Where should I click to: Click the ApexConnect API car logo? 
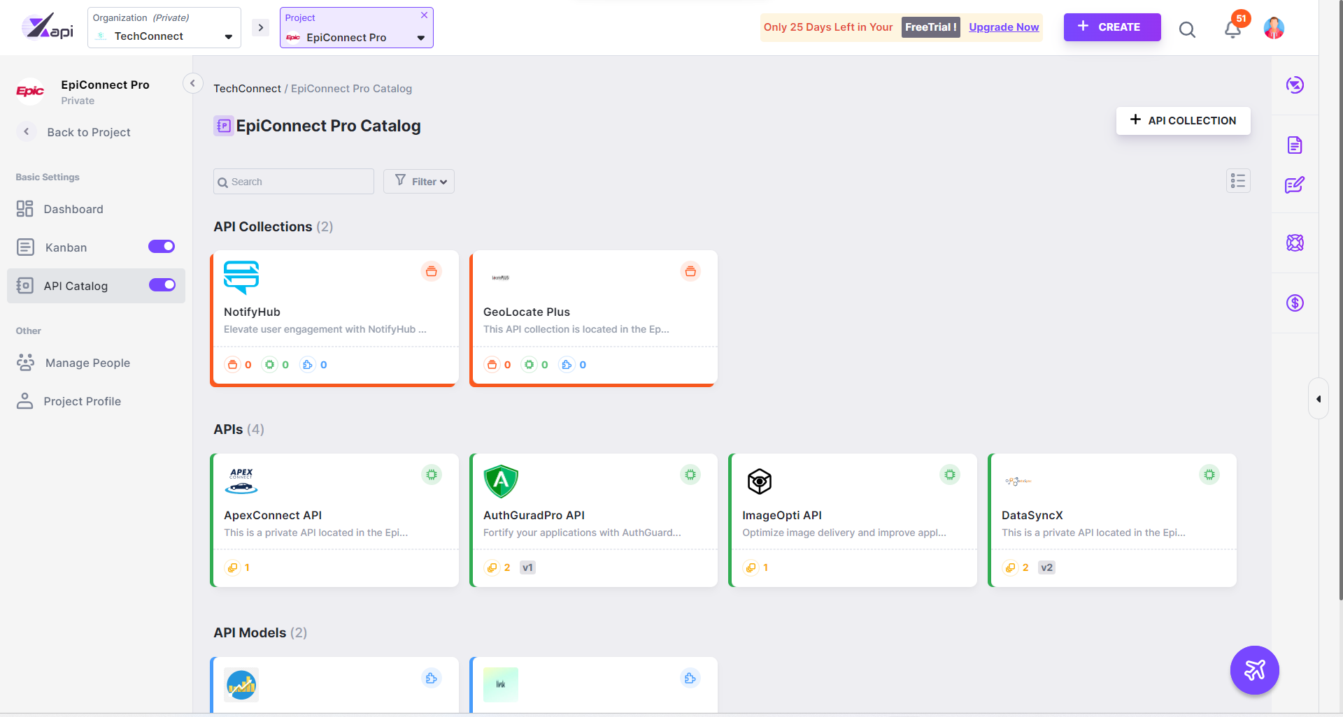pyautogui.click(x=241, y=481)
